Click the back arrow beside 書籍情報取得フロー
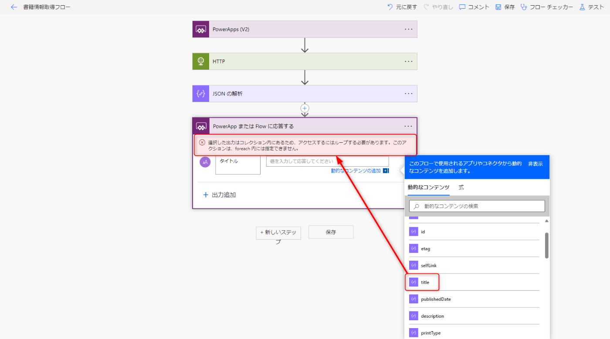 [14, 7]
